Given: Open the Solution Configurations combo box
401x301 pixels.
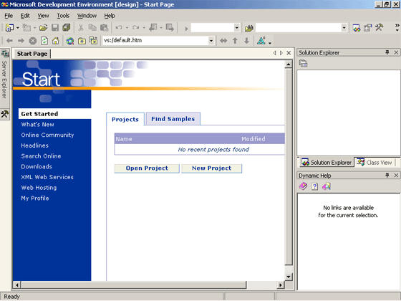Looking at the screenshot, I should 216,28.
